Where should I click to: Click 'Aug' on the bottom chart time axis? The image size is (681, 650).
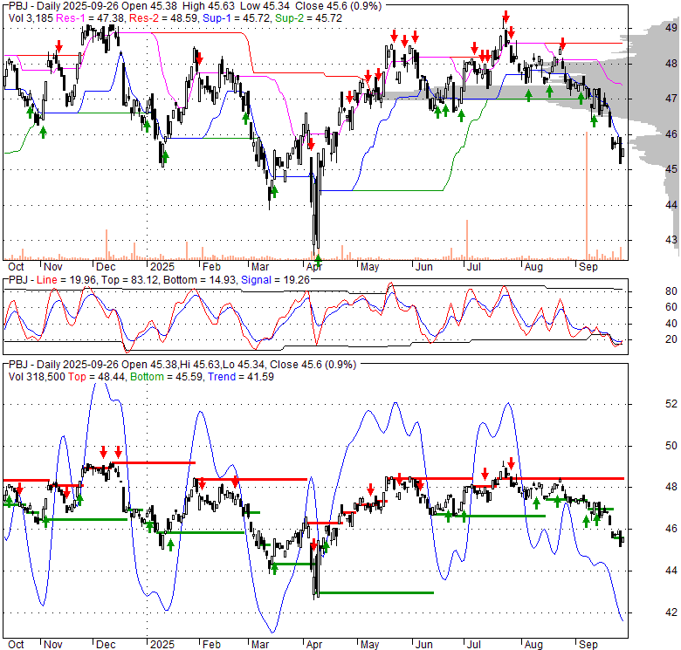click(533, 645)
